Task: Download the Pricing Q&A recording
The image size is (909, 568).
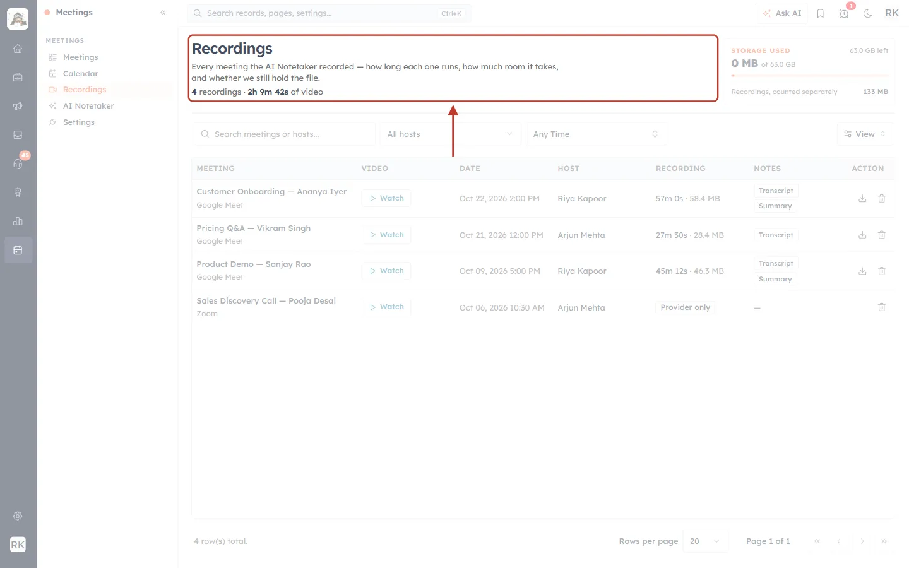Action: 862,235
